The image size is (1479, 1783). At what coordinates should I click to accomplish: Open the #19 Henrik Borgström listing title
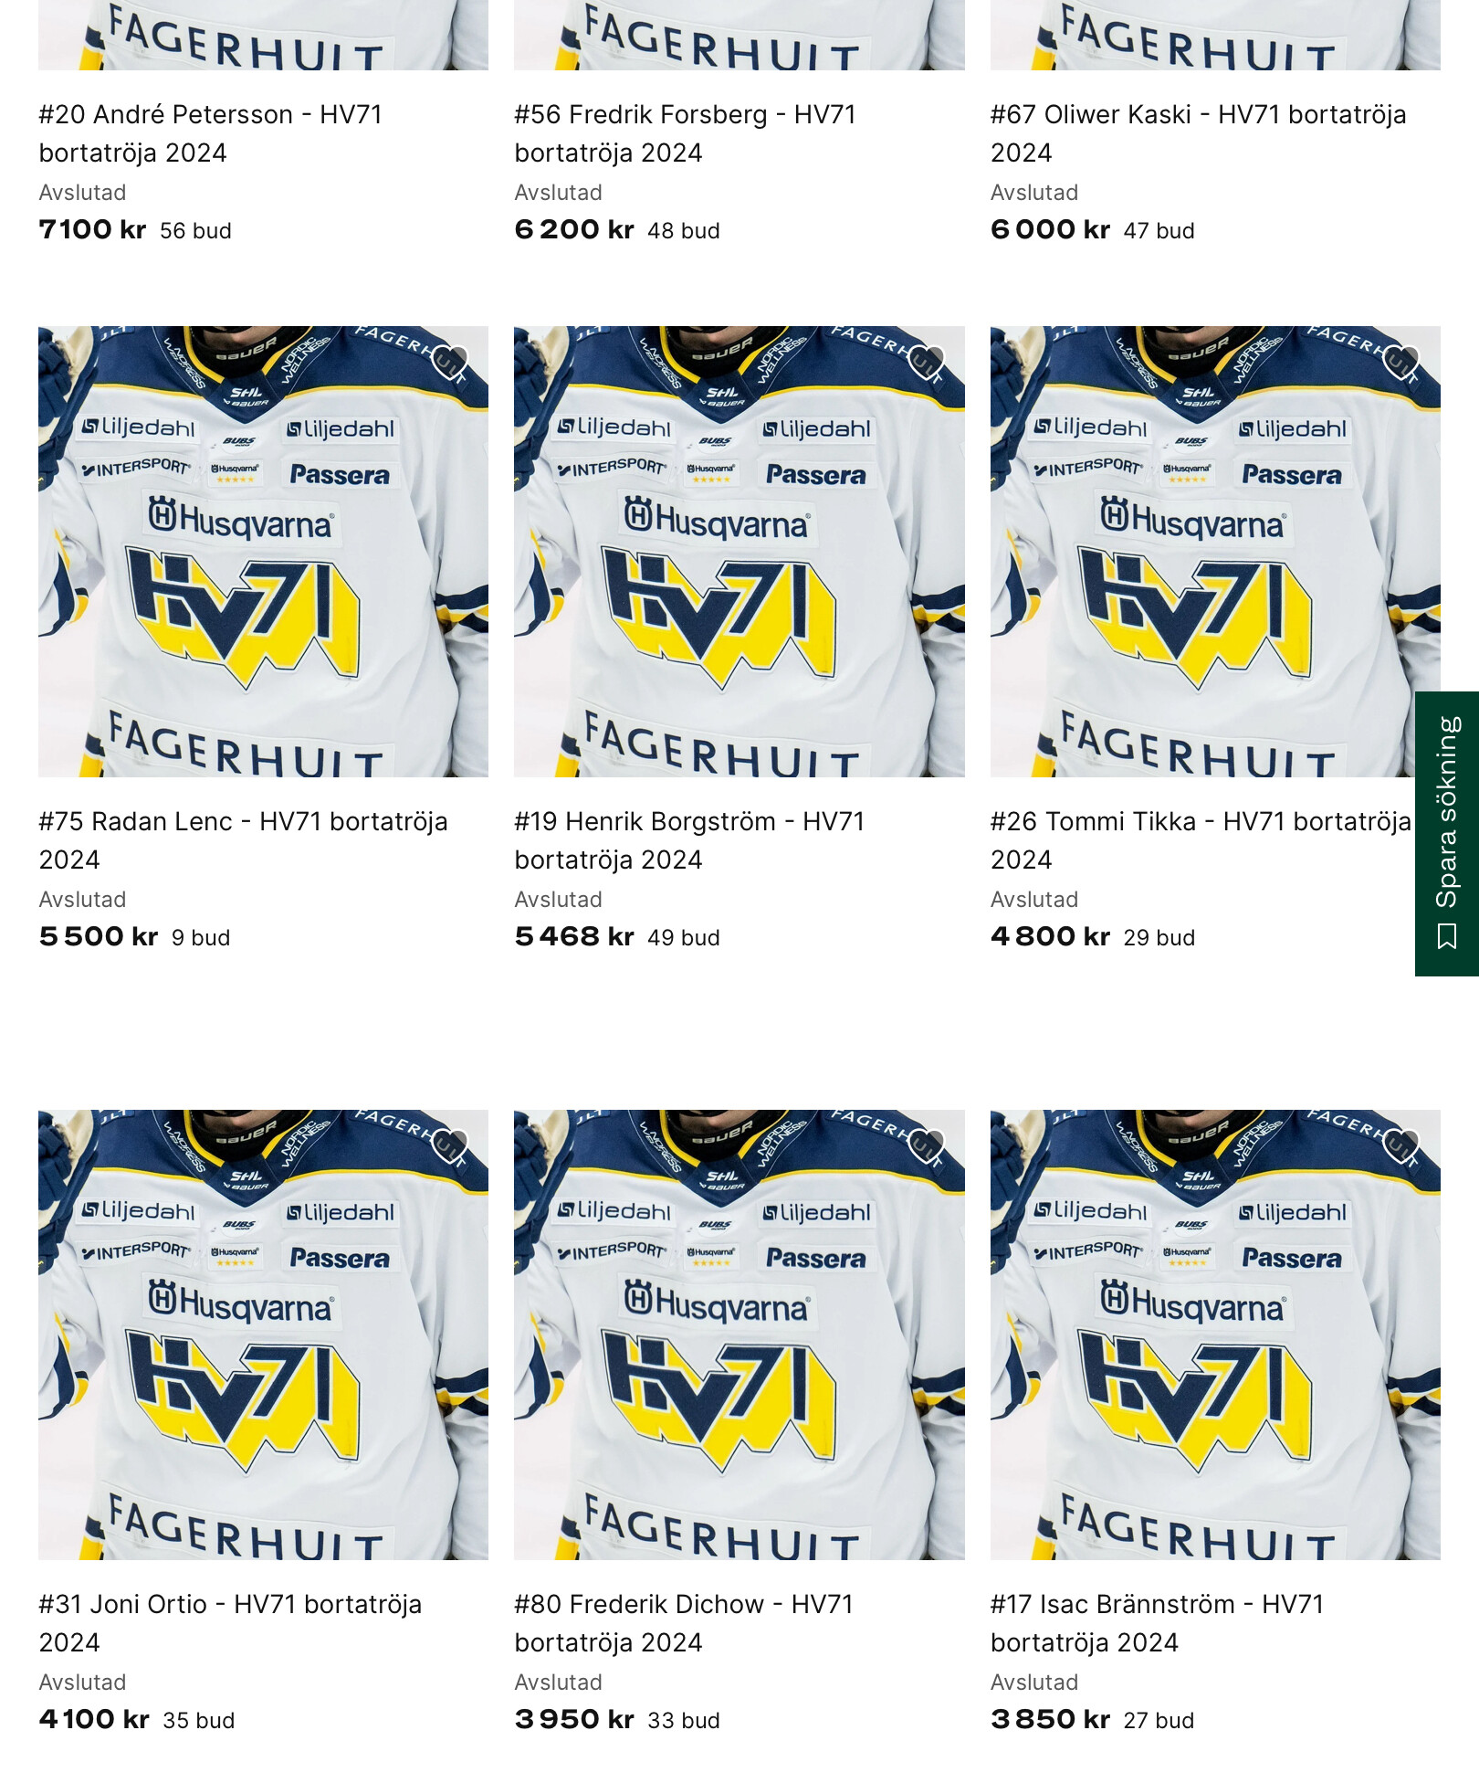[689, 840]
